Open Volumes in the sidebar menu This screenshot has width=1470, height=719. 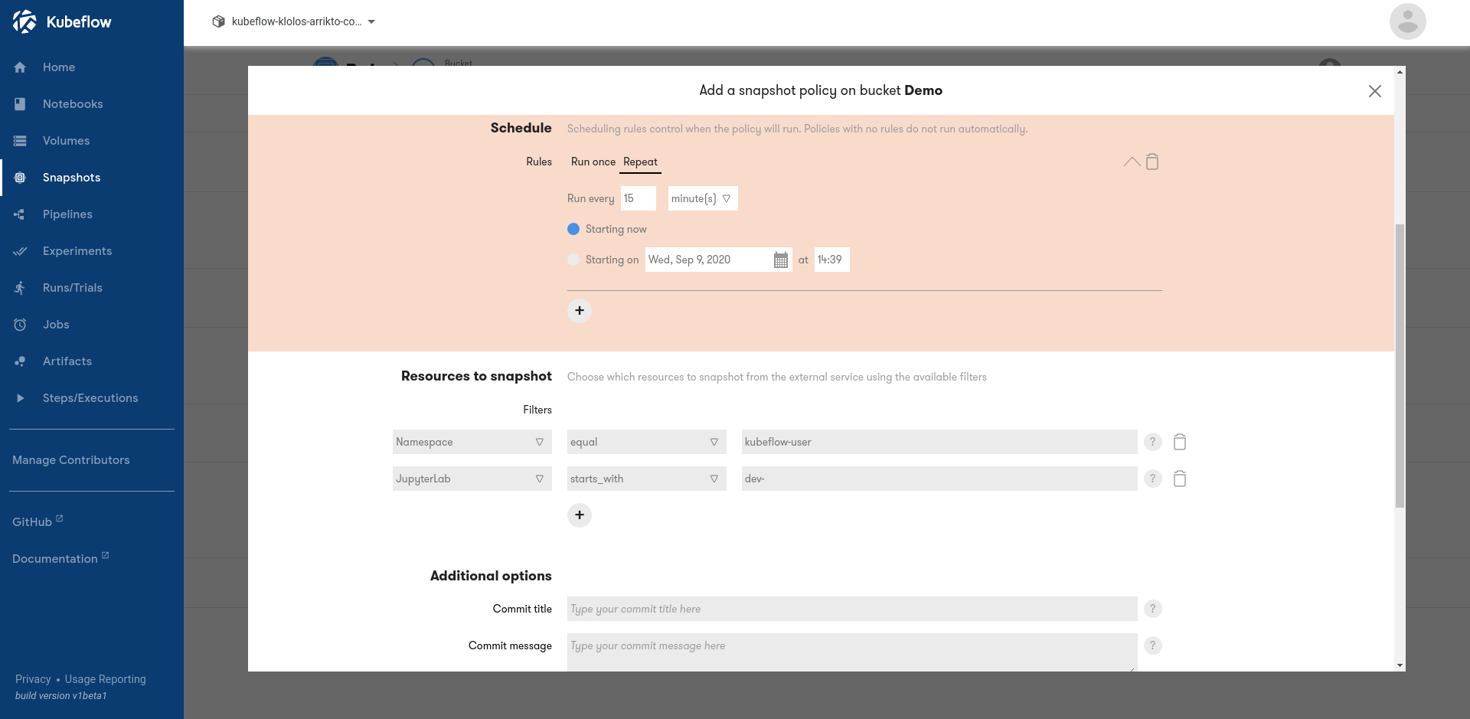pyautogui.click(x=92, y=141)
